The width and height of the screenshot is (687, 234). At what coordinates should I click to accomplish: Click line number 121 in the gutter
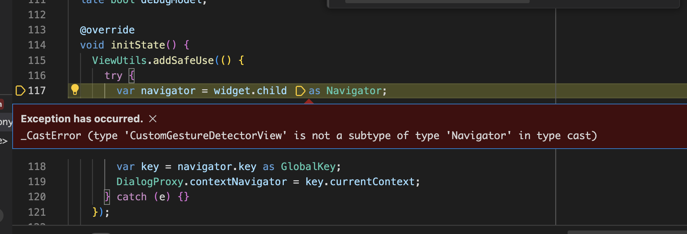click(37, 212)
